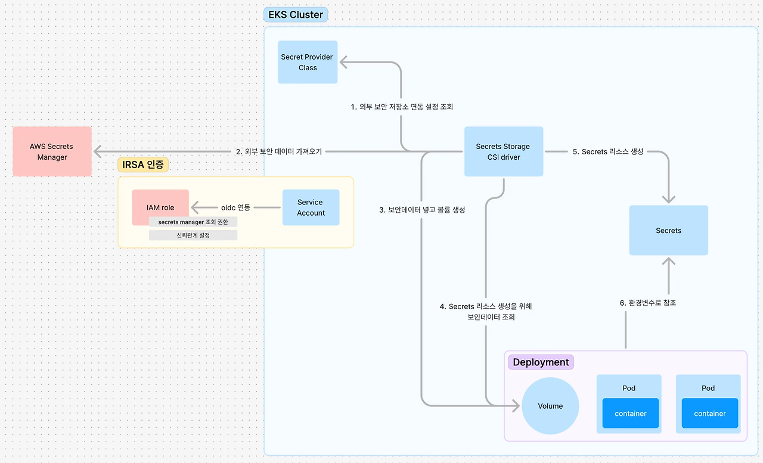This screenshot has width=763, height=463.
Task: Click the Secrets resource box
Action: pos(668,230)
